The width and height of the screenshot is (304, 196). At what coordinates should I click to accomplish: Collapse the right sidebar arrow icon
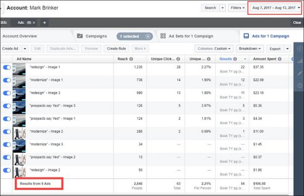click(300, 48)
